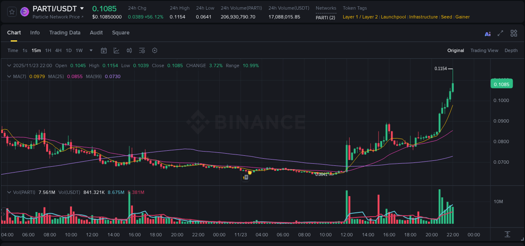
Task: Open the Launchpool token tag
Action: click(393, 17)
